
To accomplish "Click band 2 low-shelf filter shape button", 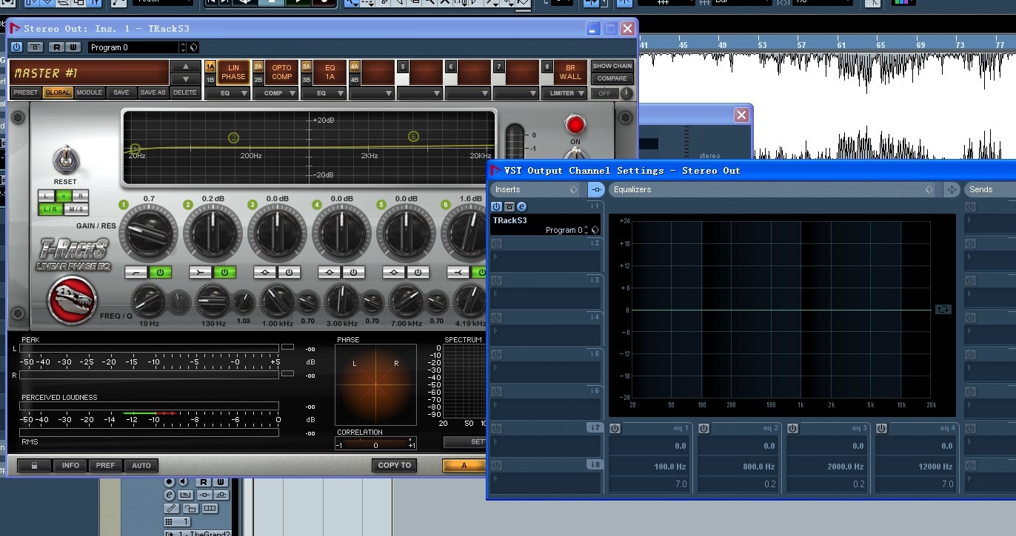I will [x=201, y=272].
